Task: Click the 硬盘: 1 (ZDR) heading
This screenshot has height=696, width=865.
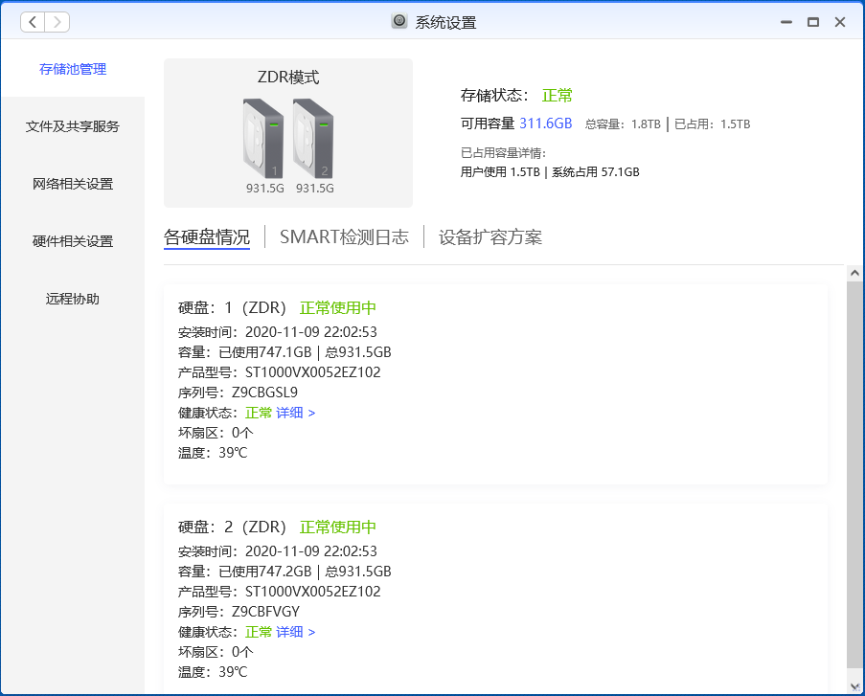Action: [232, 307]
